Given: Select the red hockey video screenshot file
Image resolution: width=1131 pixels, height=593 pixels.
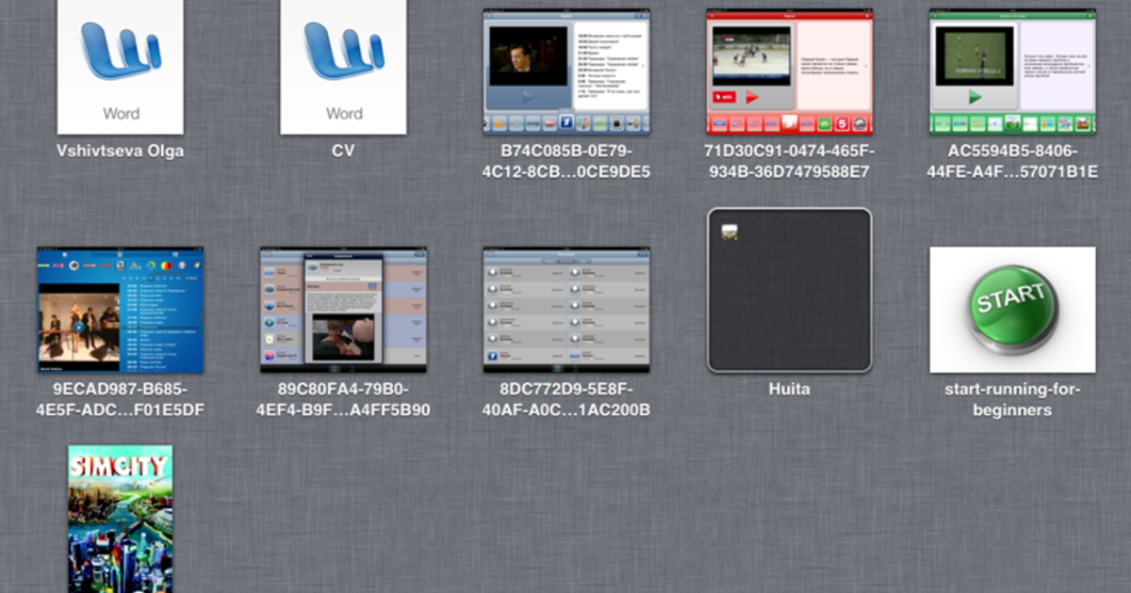Looking at the screenshot, I should (x=789, y=66).
